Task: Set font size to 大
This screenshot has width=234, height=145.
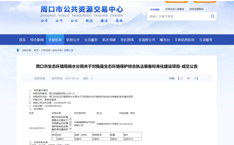Action: coord(181,78)
